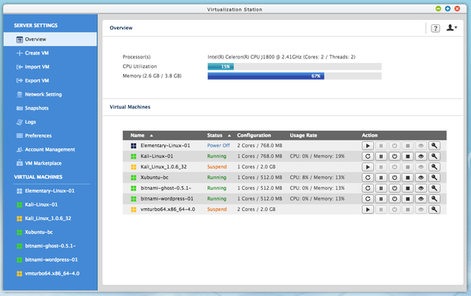Image resolution: width=471 pixels, height=296 pixels.
Task: View Xubuntu-bc console via eye icon
Action: click(x=421, y=178)
